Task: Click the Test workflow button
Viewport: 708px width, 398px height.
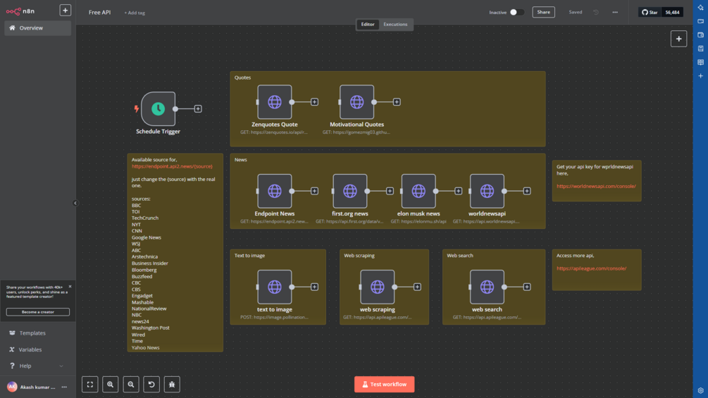Action: click(384, 385)
